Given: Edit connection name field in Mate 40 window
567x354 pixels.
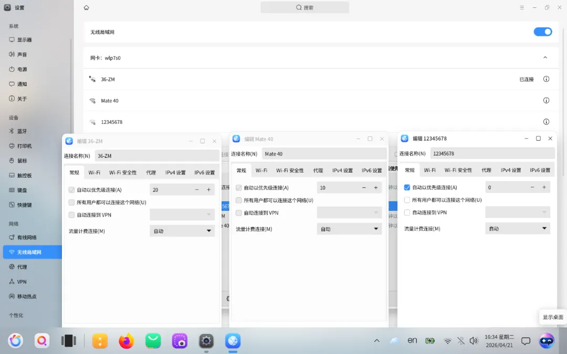Looking at the screenshot, I should click(x=324, y=154).
